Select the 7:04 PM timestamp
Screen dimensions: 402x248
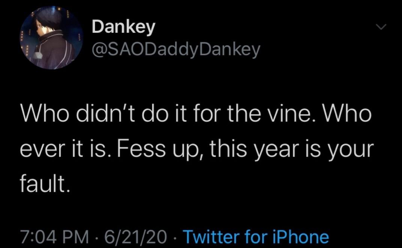click(54, 236)
